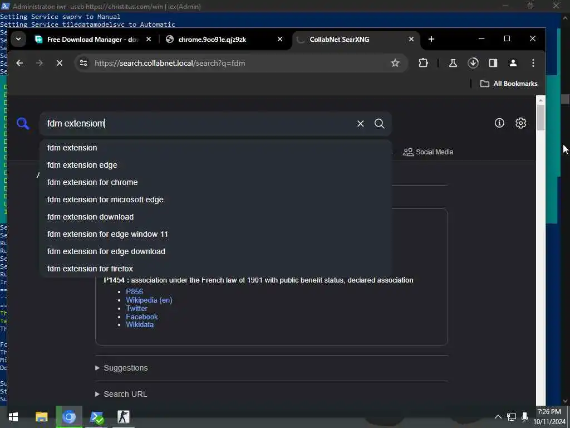Choose suggestion 'fdm extension edge'

215,165
